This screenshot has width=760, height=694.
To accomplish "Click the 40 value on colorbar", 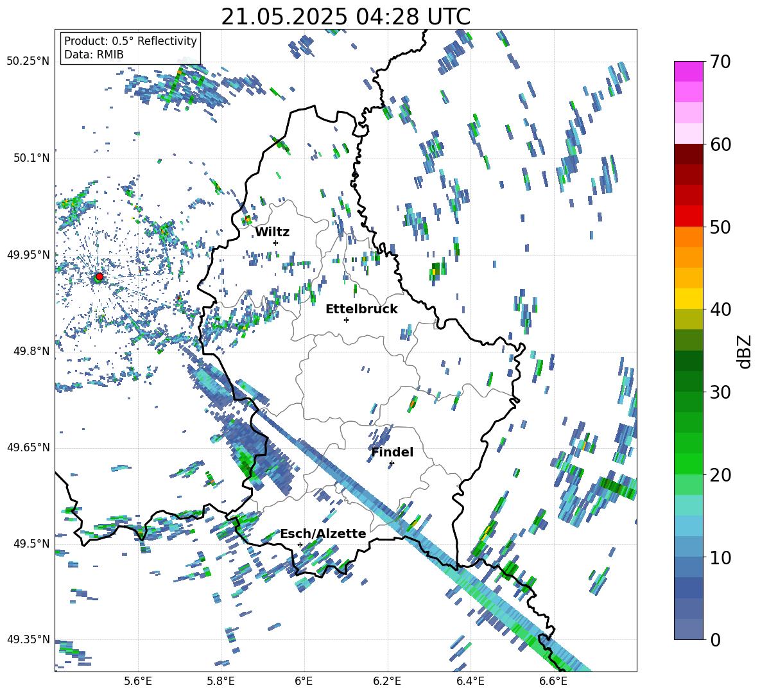I will 720,309.
